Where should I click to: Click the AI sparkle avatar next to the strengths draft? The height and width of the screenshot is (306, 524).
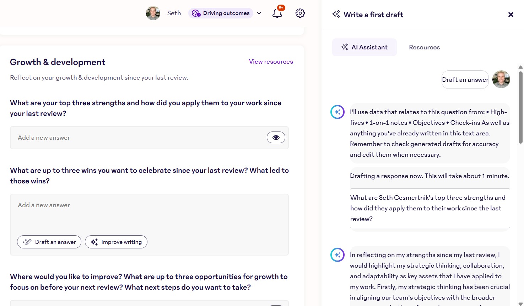(x=337, y=254)
